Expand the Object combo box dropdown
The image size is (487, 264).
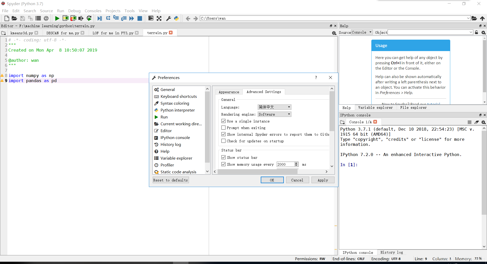471,32
